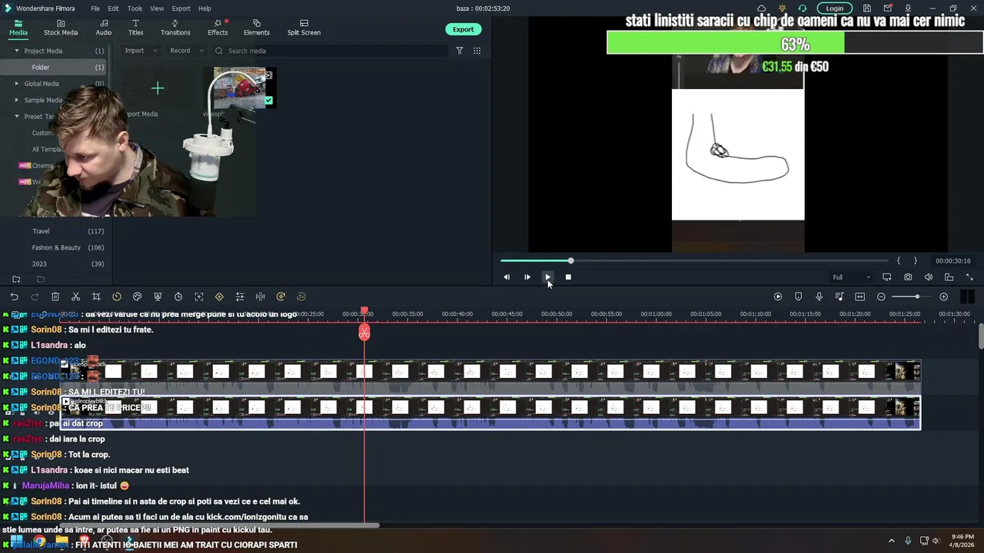
Task: Expand the Sample Media tree
Action: [17, 100]
